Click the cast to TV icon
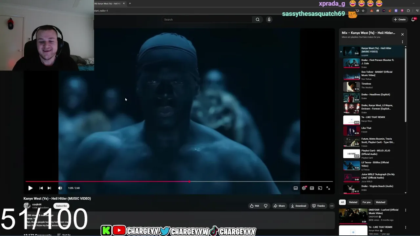Image resolution: width=420 pixels, height=236 pixels. coord(320,188)
